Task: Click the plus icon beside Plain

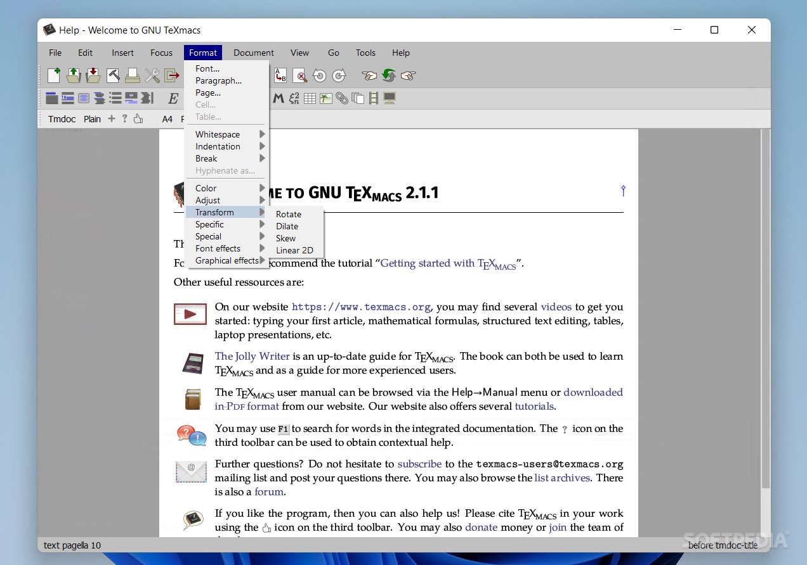Action: tap(112, 118)
